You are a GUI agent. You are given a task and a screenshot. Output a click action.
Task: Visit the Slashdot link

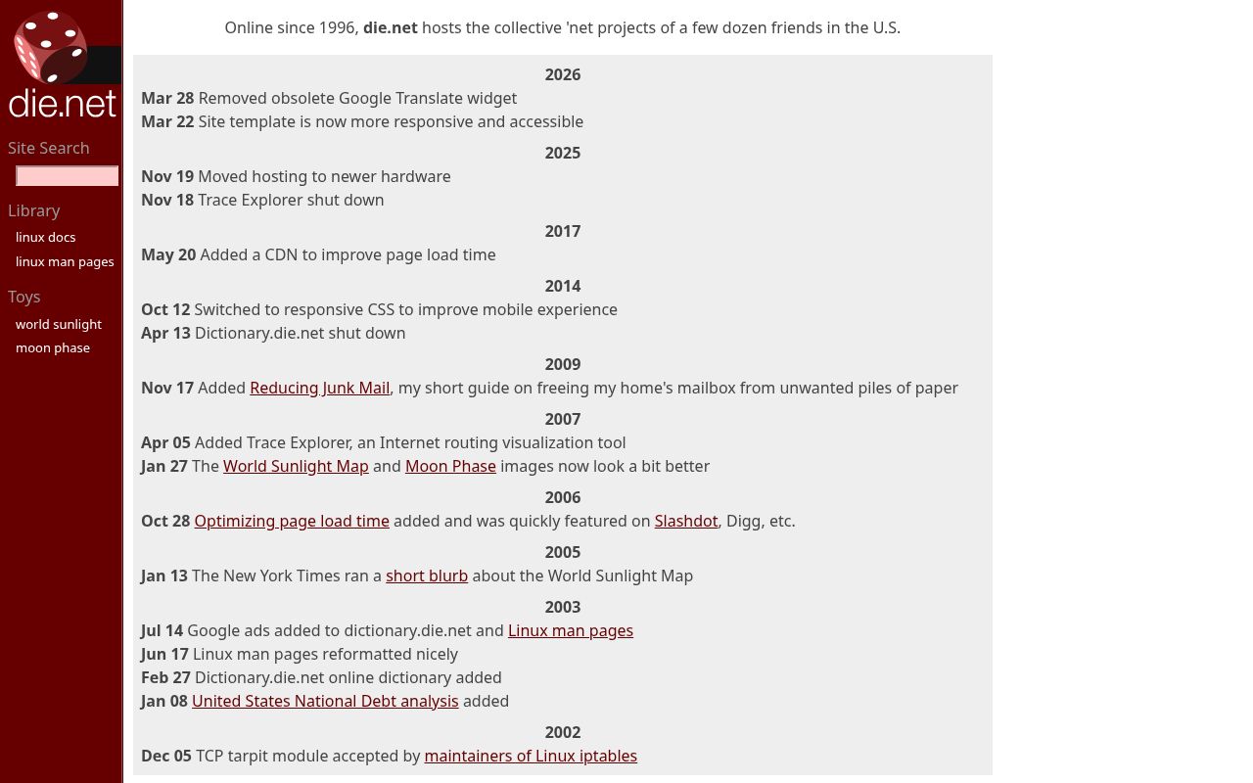pyautogui.click(x=686, y=521)
